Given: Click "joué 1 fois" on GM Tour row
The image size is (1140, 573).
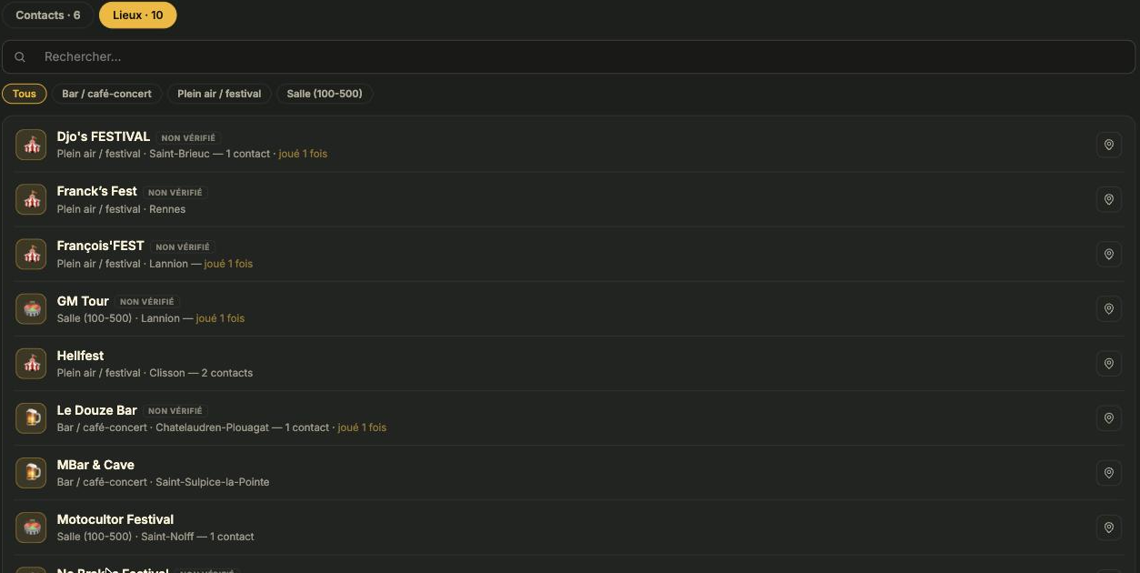Looking at the screenshot, I should 220,318.
